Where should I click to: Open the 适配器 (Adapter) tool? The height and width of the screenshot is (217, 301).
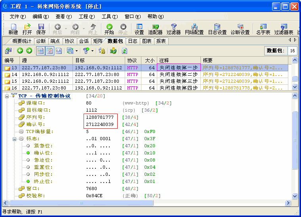click(x=155, y=29)
